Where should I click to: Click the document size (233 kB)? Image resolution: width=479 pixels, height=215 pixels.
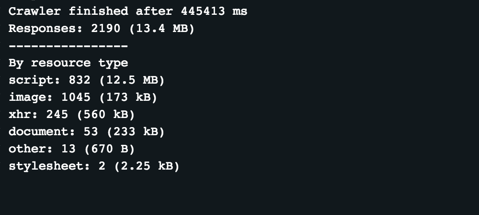[132, 132]
